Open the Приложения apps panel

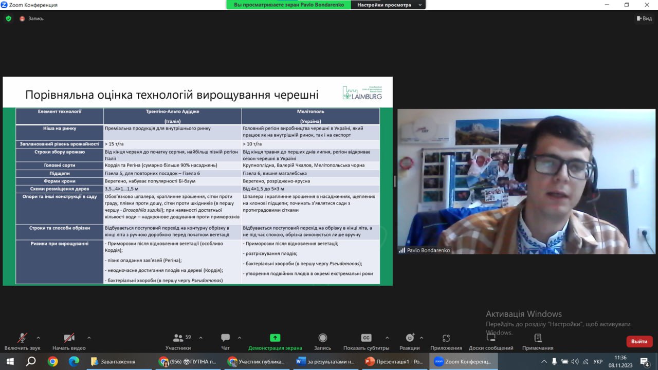446,342
